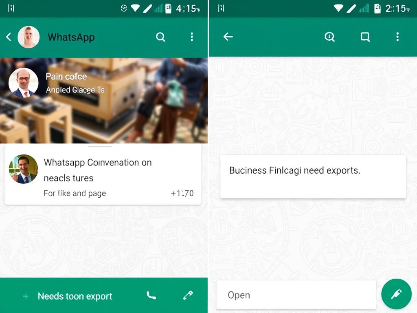
Task: Select the Andled Glacge Te subtitle
Action: pyautogui.click(x=75, y=90)
